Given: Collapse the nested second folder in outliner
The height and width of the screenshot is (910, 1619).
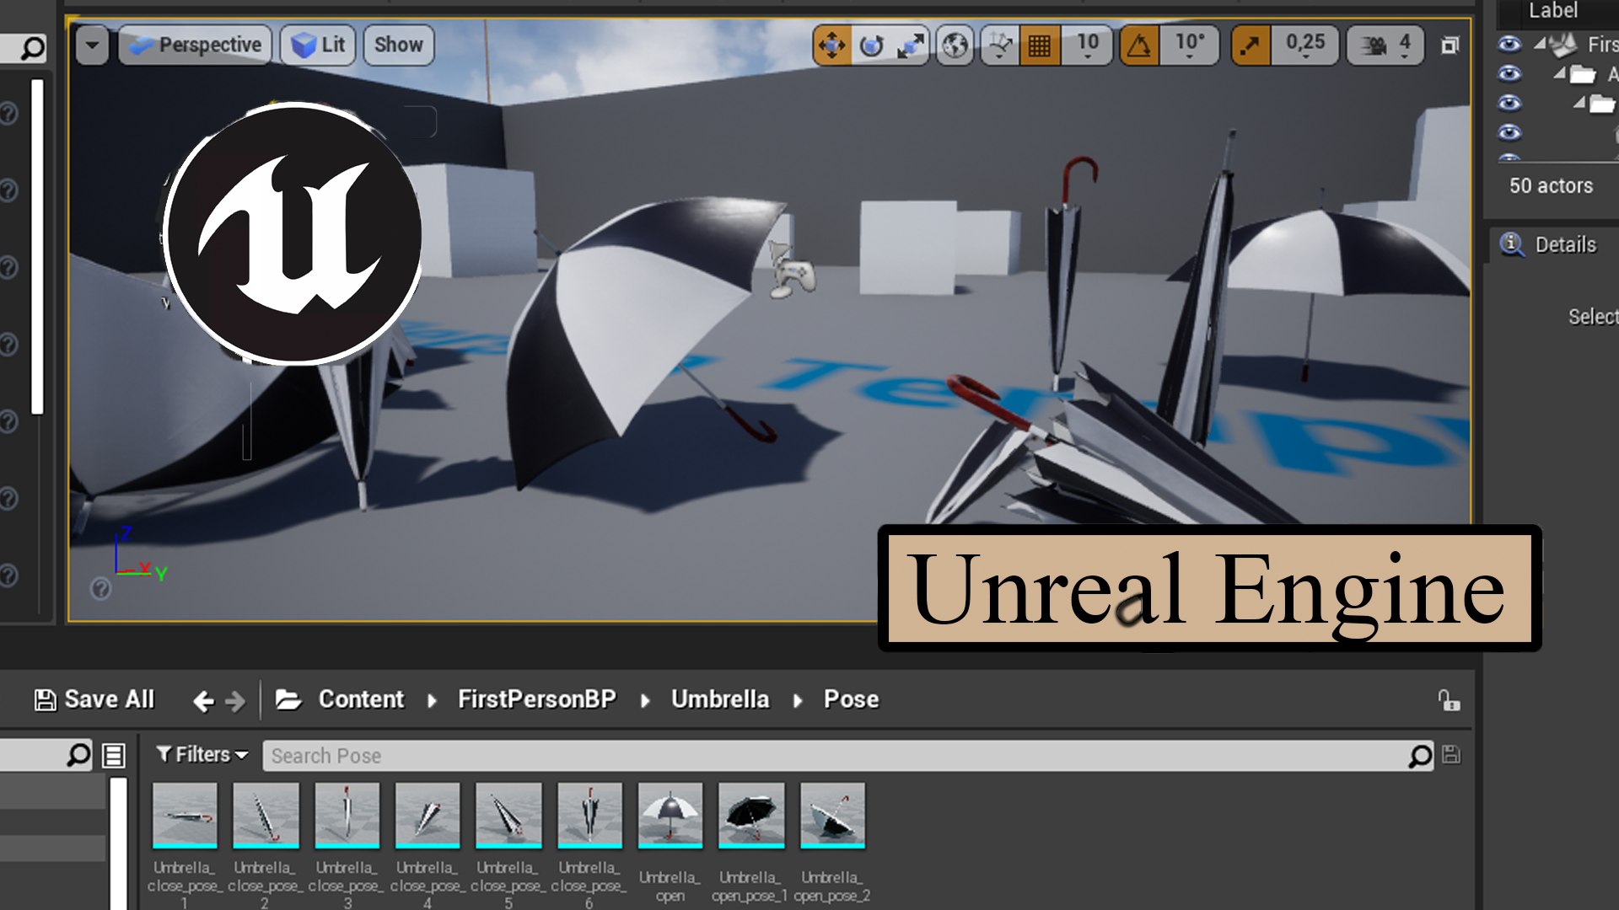Looking at the screenshot, I should point(1579,103).
